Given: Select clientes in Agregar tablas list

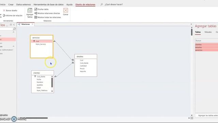Looking at the screenshot, I should (x=206, y=45).
